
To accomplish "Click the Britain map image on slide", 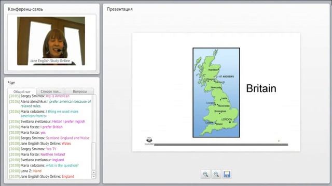I will (x=216, y=92).
